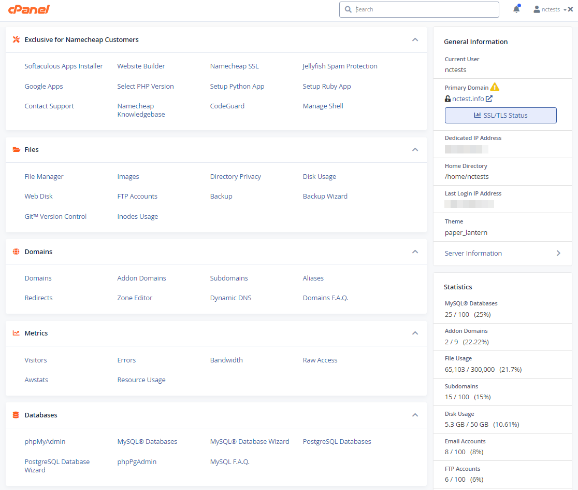Viewport: 578px width, 490px height.
Task: Open Website Builder
Action: point(141,66)
